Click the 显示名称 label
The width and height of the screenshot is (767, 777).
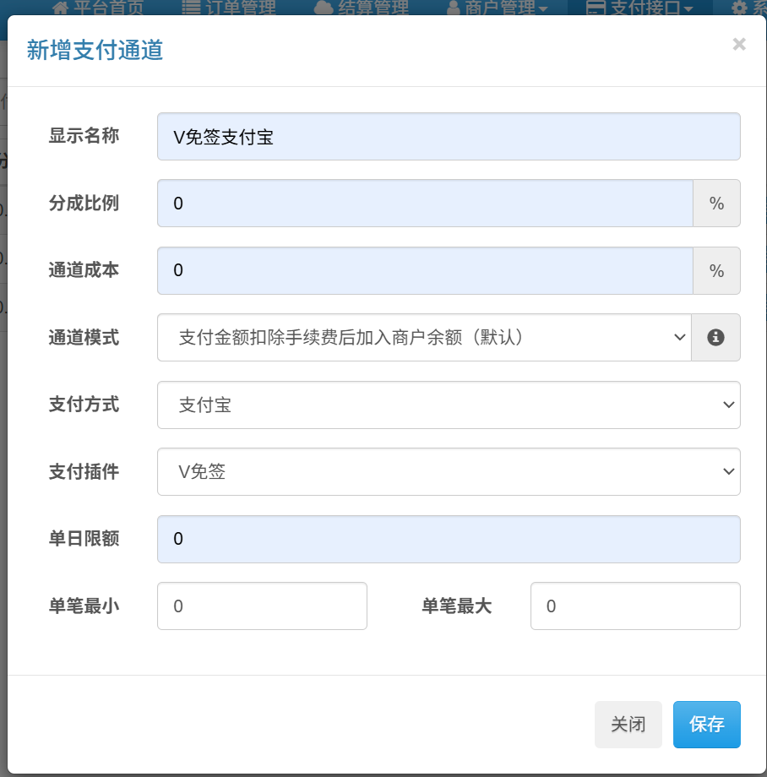[84, 135]
